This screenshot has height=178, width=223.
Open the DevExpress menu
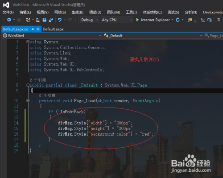coord(213,12)
